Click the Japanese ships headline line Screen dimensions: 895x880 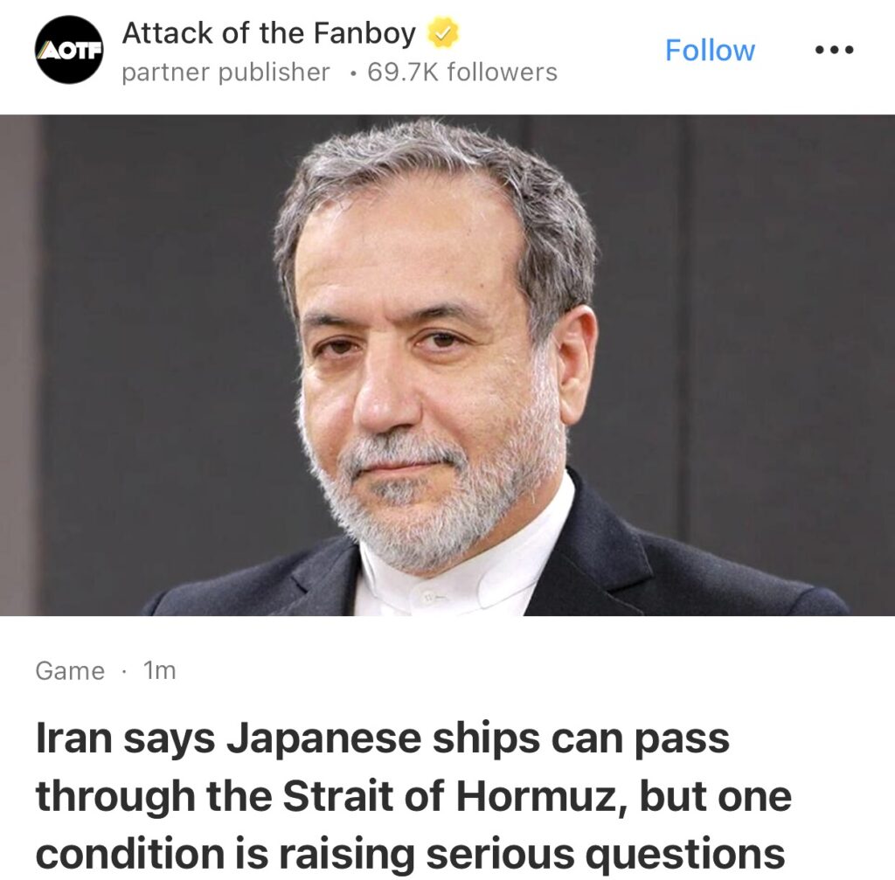[x=383, y=739]
